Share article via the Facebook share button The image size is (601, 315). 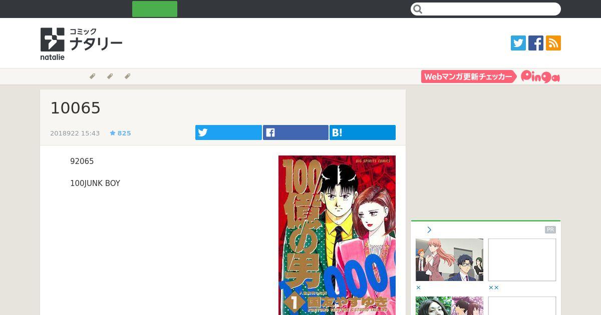[295, 132]
